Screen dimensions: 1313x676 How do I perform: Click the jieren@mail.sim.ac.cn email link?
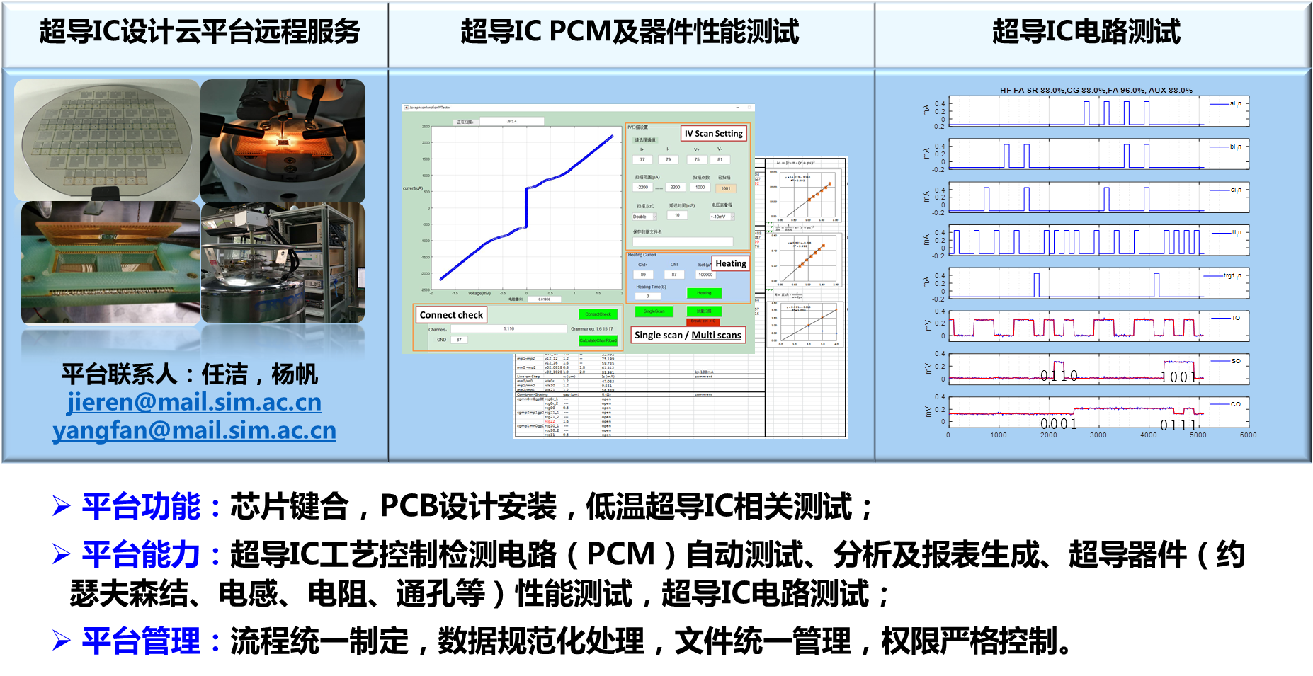pyautogui.click(x=194, y=402)
